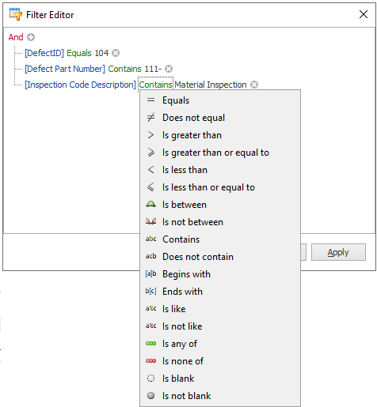This screenshot has width=377, height=407.
Task: Choose Is not blank operator
Action: (x=220, y=396)
